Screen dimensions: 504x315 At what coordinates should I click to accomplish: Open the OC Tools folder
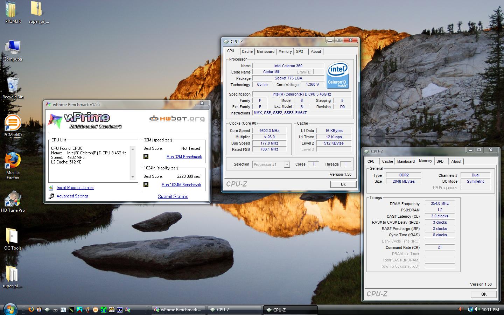click(13, 239)
